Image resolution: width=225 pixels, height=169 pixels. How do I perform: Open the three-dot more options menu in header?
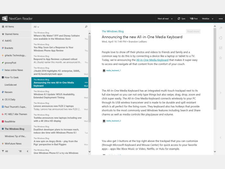click(220, 19)
